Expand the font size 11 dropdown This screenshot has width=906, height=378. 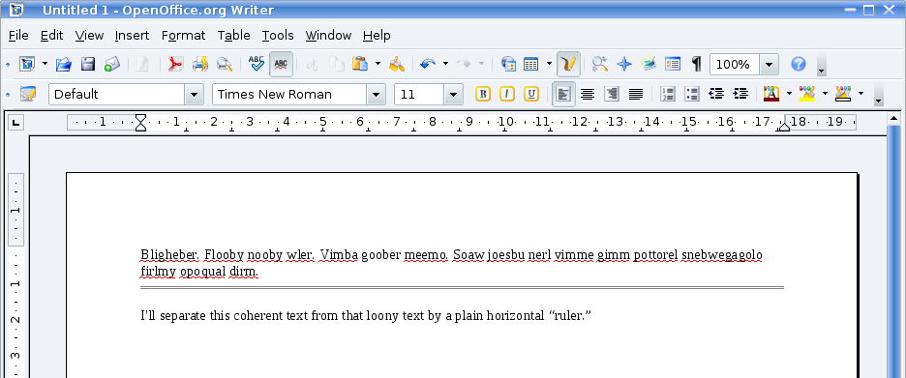(454, 94)
